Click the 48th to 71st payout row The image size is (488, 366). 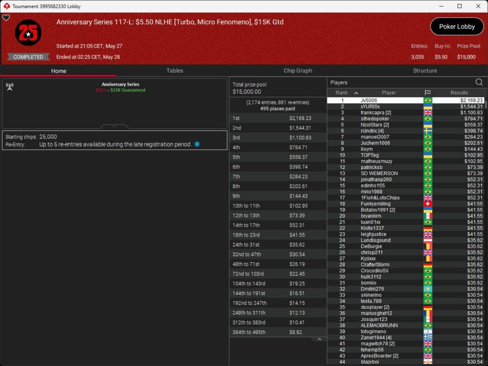(x=278, y=264)
